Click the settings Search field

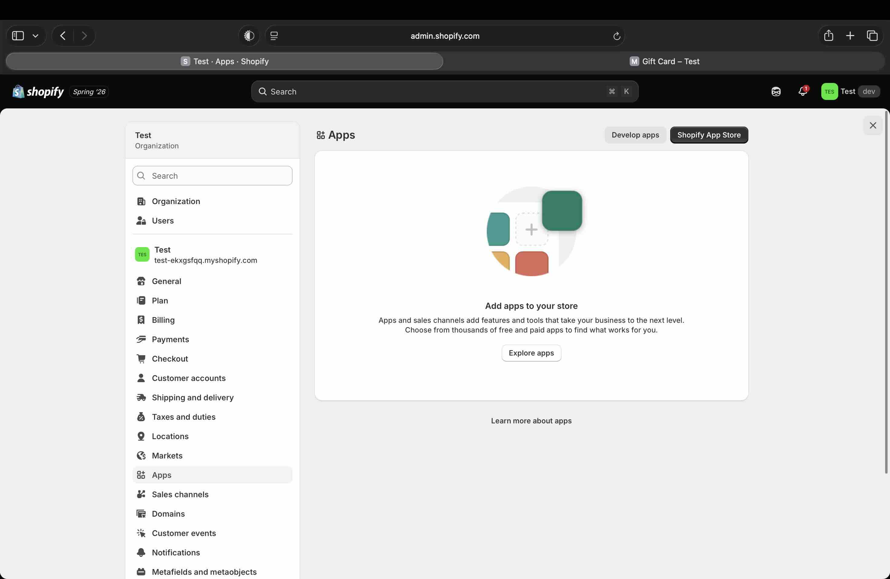coord(213,176)
